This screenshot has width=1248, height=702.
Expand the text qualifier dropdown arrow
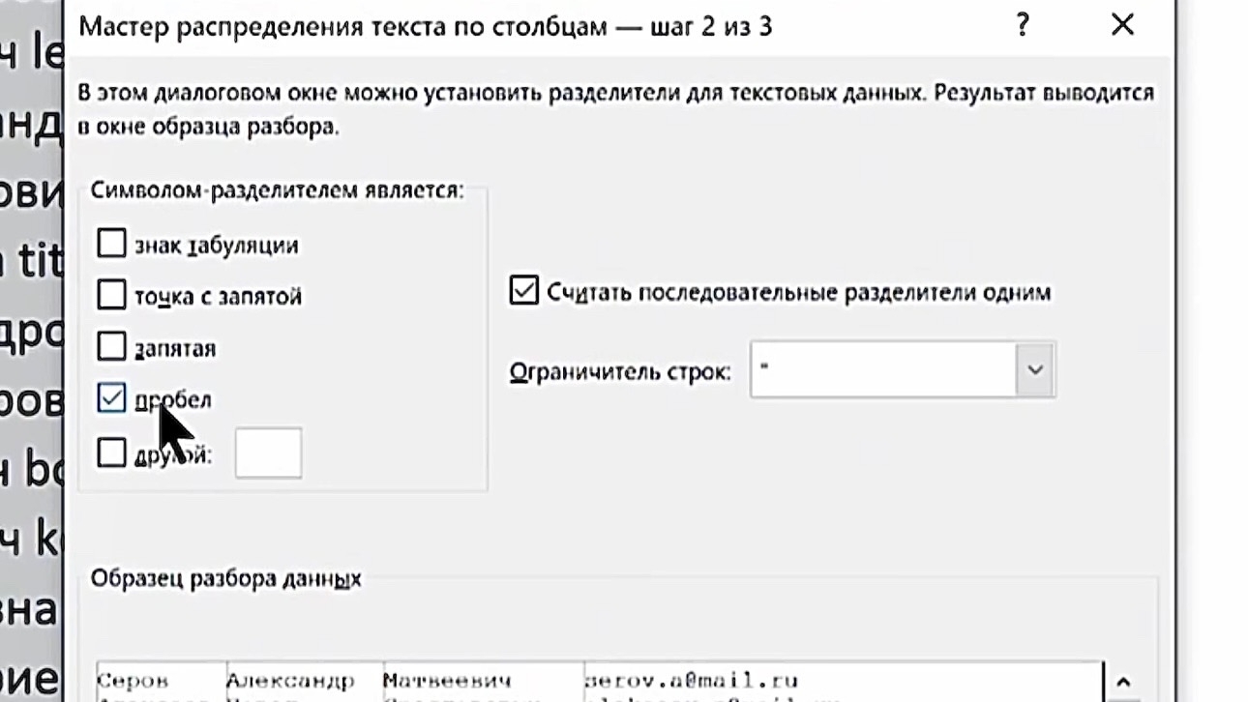(1034, 370)
